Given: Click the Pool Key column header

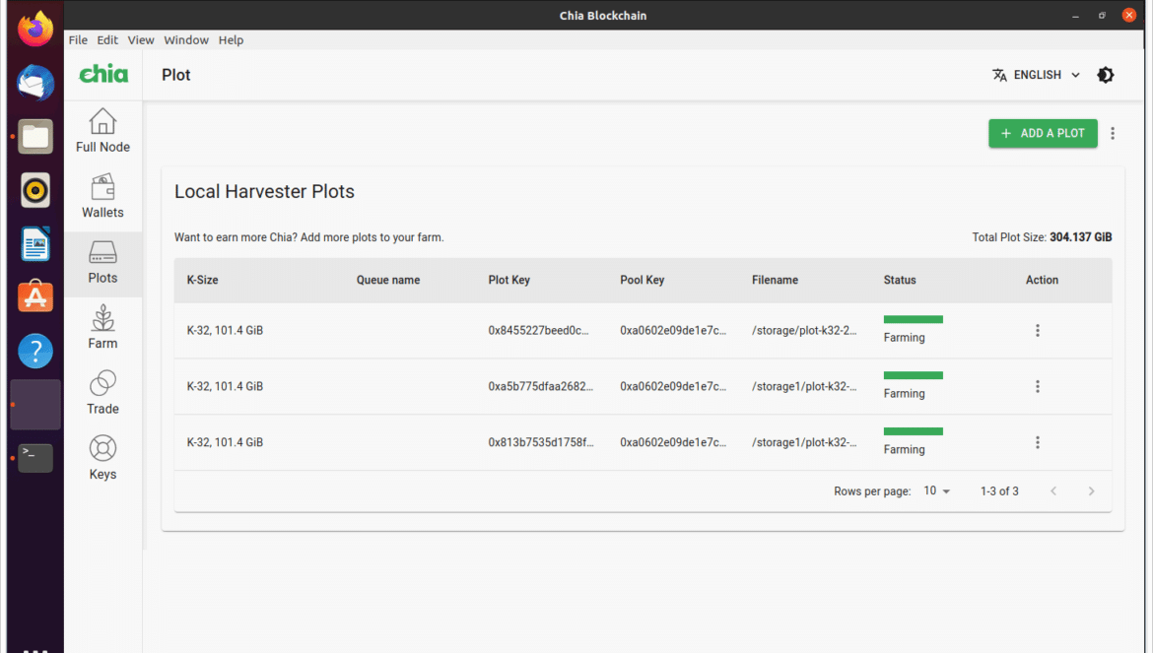Looking at the screenshot, I should point(642,280).
